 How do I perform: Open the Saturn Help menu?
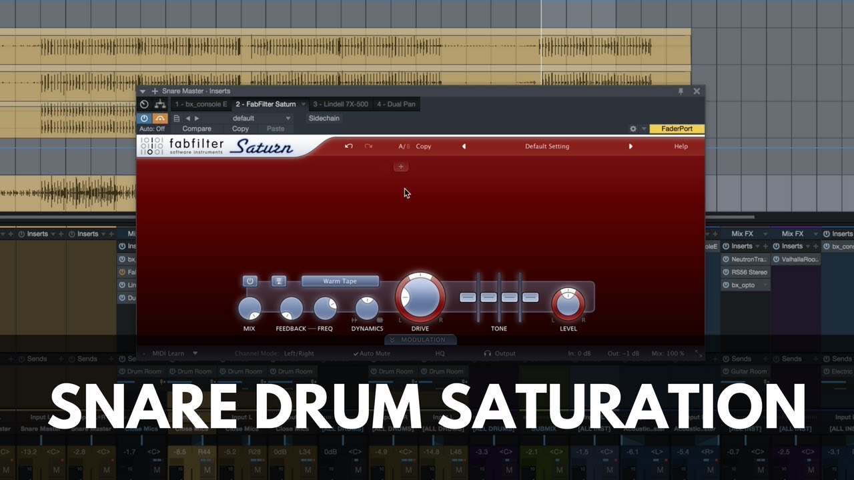point(681,146)
